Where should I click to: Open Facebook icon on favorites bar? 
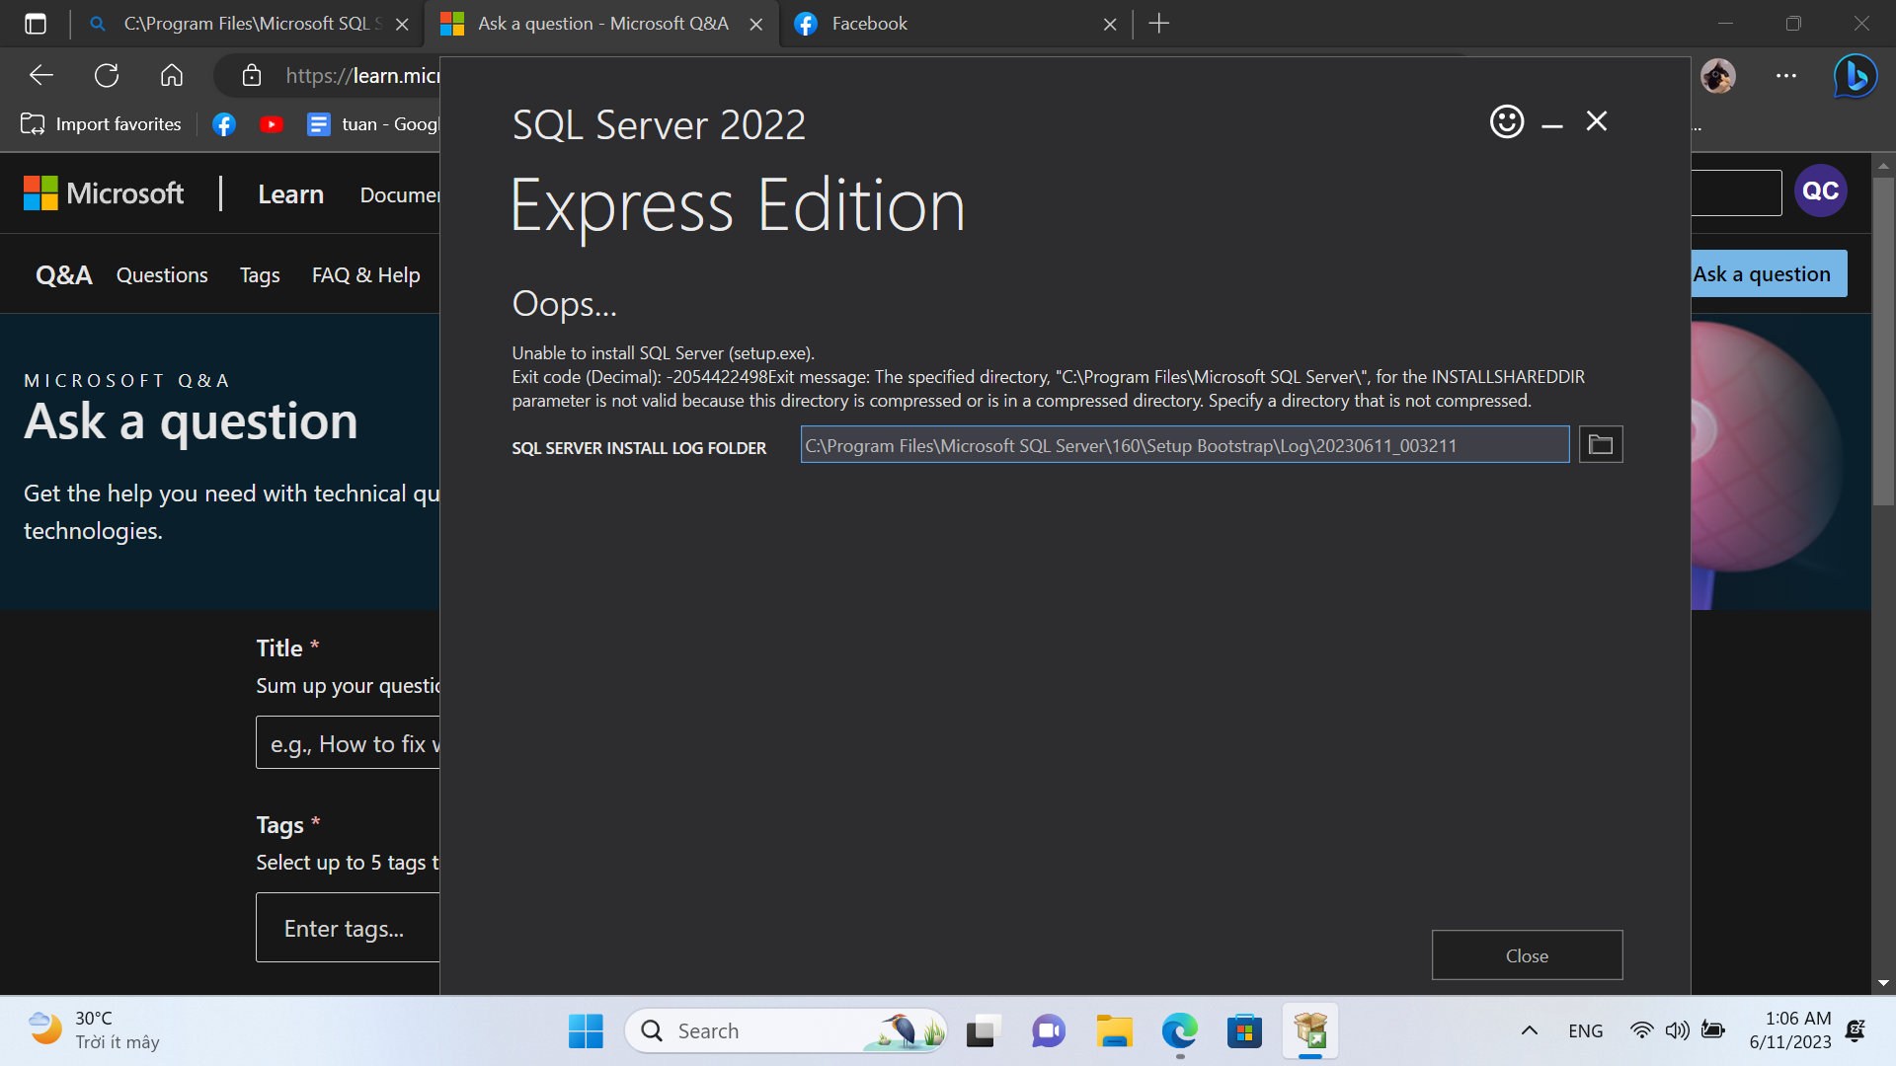(x=224, y=123)
